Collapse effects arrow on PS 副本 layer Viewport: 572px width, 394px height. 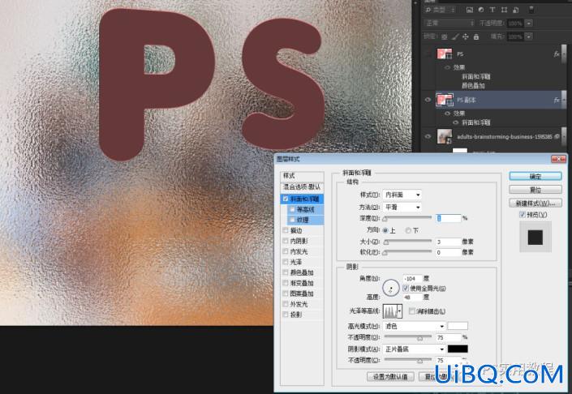[x=564, y=100]
